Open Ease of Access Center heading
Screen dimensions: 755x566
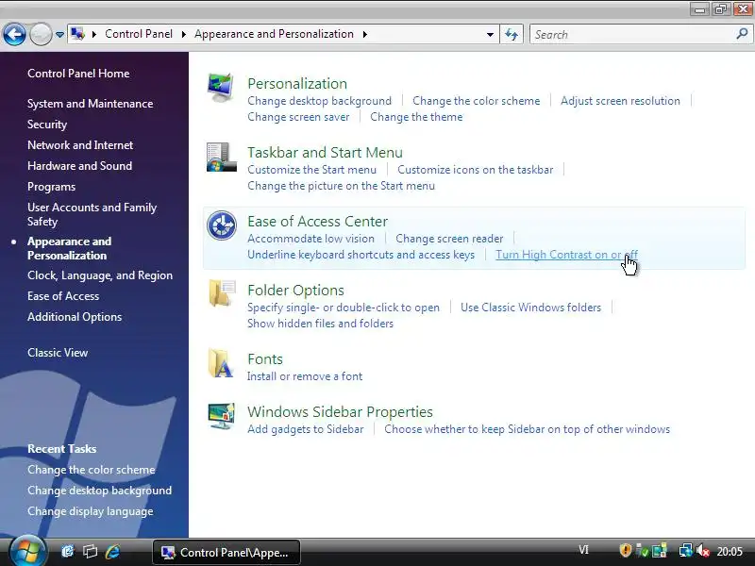(x=317, y=221)
